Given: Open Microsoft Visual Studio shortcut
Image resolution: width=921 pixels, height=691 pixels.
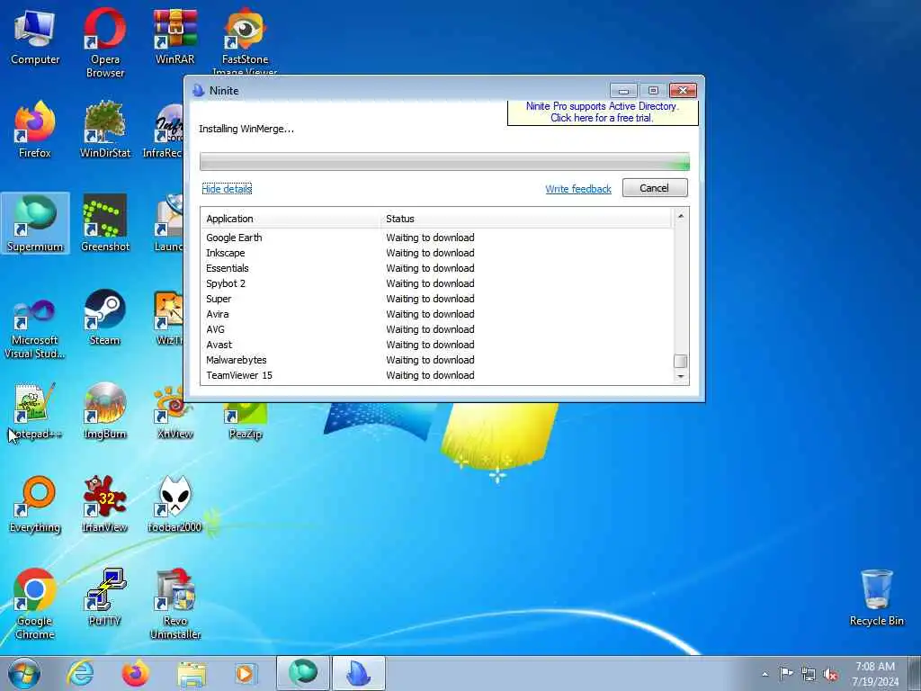Looking at the screenshot, I should [35, 328].
